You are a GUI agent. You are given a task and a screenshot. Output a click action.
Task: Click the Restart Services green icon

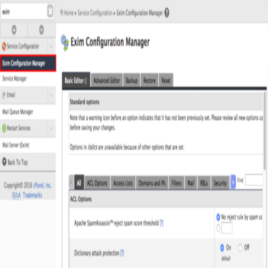[x=4, y=128]
